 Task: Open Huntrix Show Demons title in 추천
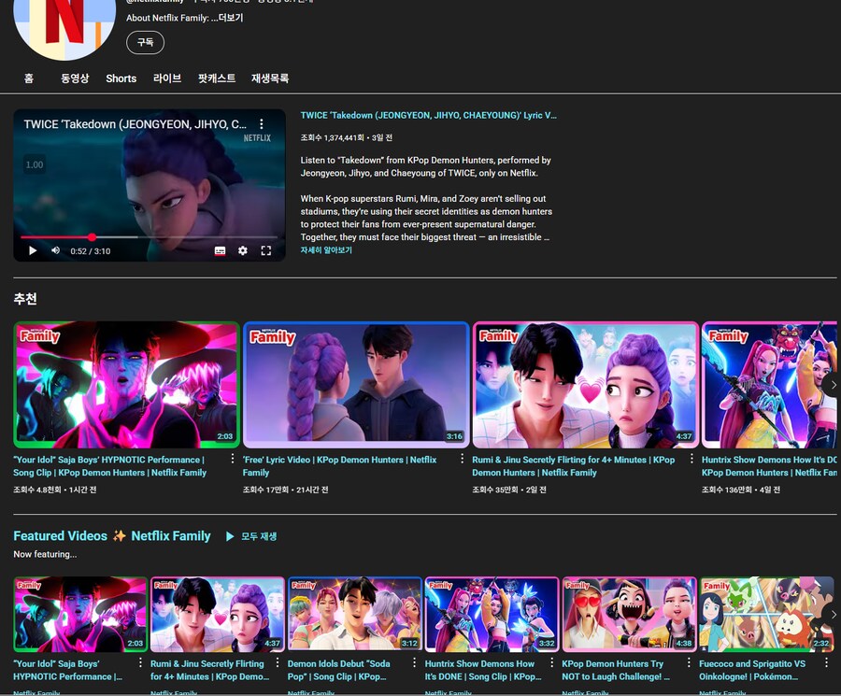point(769,466)
